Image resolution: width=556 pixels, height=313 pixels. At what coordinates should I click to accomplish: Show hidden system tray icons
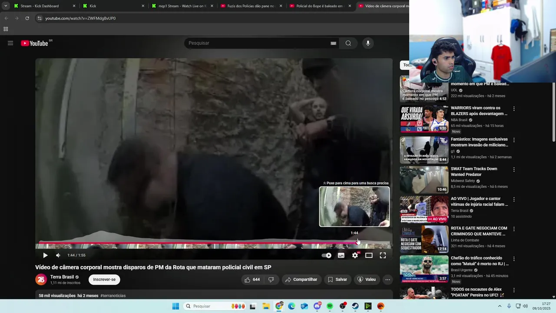[x=500, y=306]
